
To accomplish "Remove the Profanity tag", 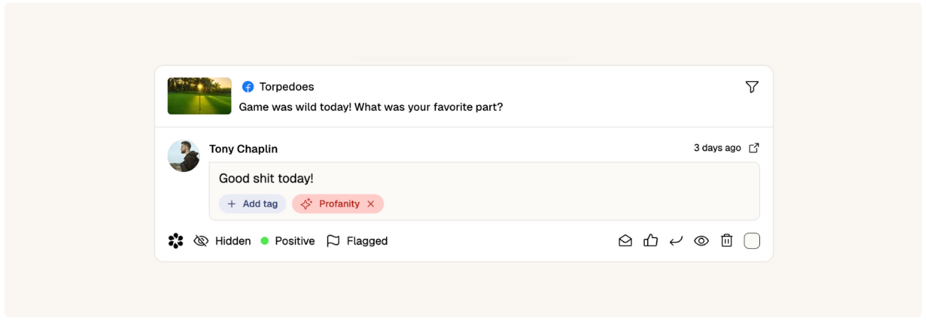I will [x=370, y=204].
